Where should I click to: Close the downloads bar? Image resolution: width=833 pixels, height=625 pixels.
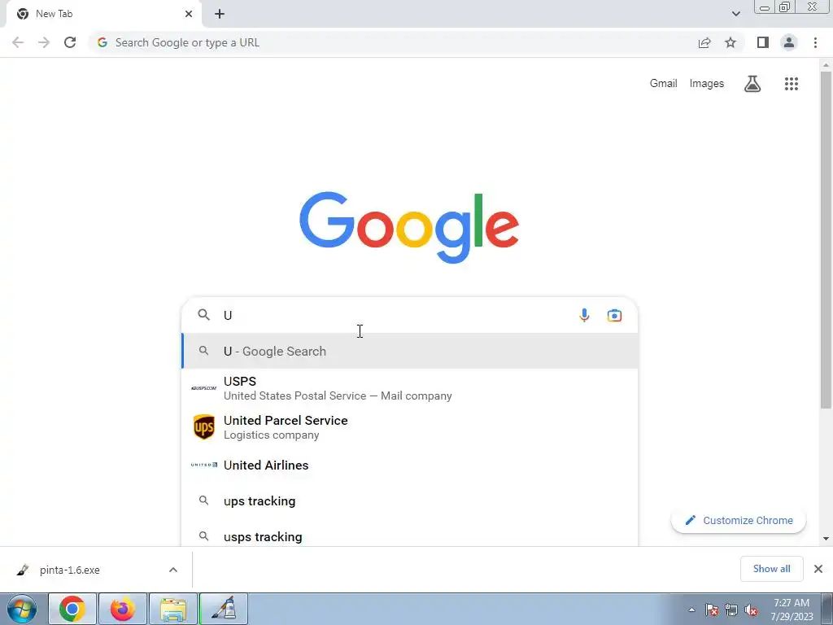pos(818,569)
